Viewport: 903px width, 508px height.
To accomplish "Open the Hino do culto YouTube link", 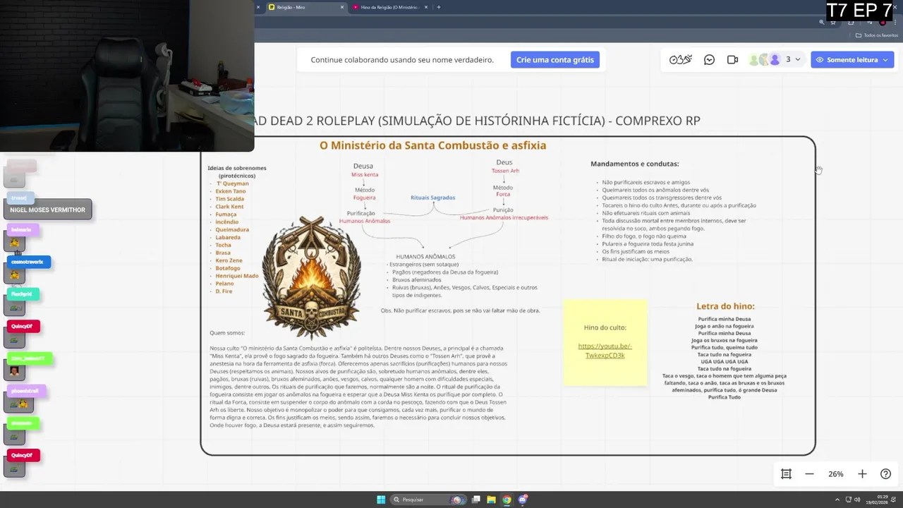I will (605, 351).
